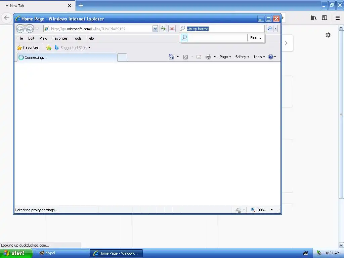Toggle Mypal sidebar icon
The width and height of the screenshot is (344, 258).
(325, 18)
